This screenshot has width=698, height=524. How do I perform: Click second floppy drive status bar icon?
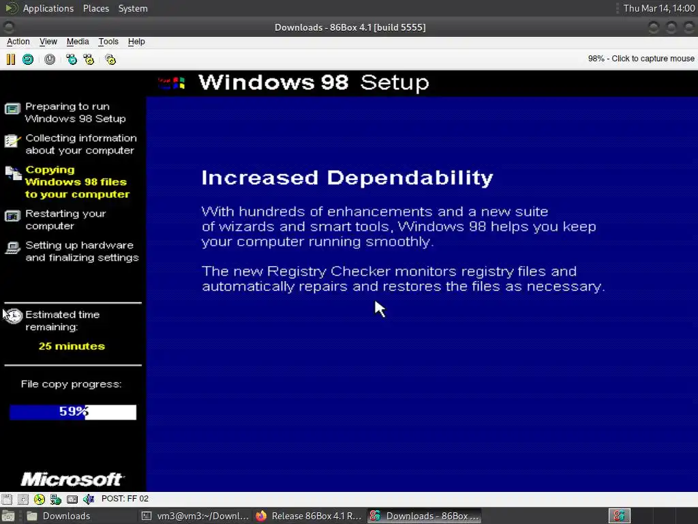(22, 499)
